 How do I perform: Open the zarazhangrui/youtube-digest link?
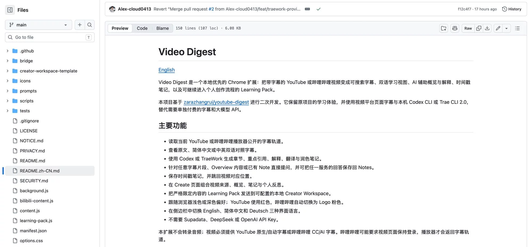click(216, 102)
